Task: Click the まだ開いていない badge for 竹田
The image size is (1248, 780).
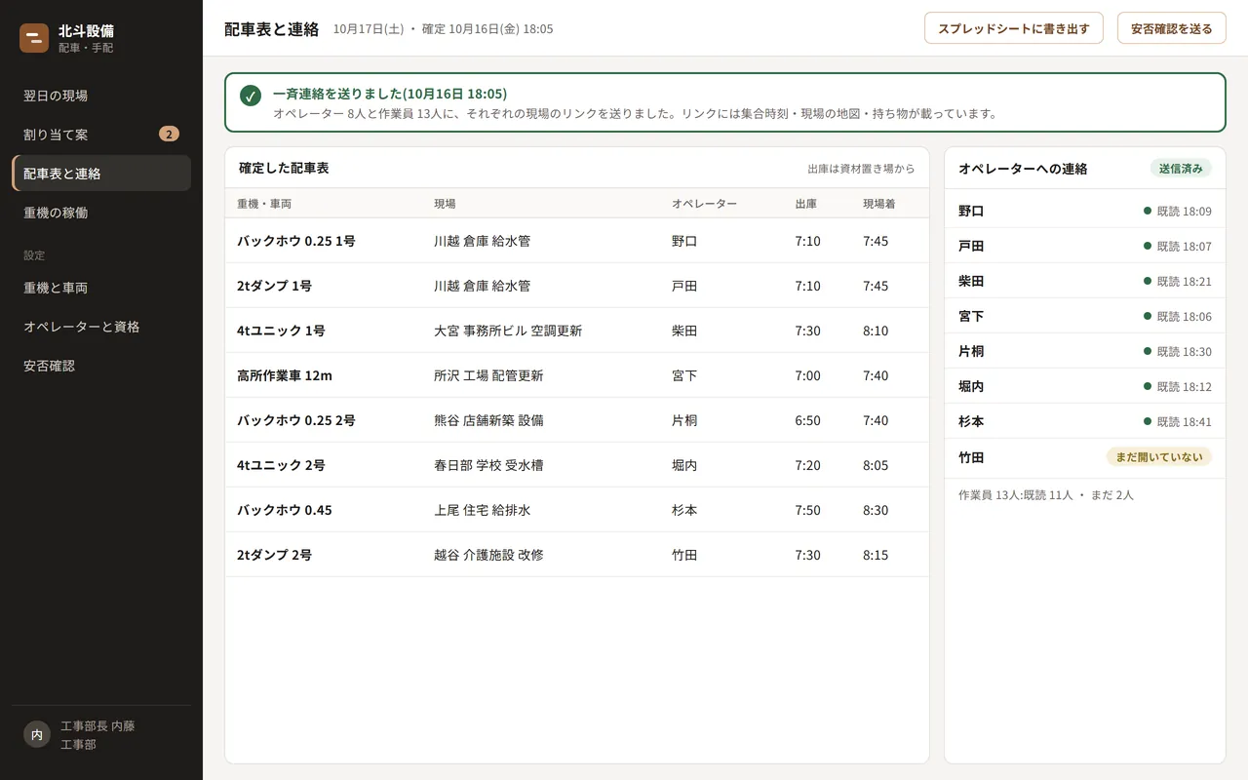Action: point(1159,456)
